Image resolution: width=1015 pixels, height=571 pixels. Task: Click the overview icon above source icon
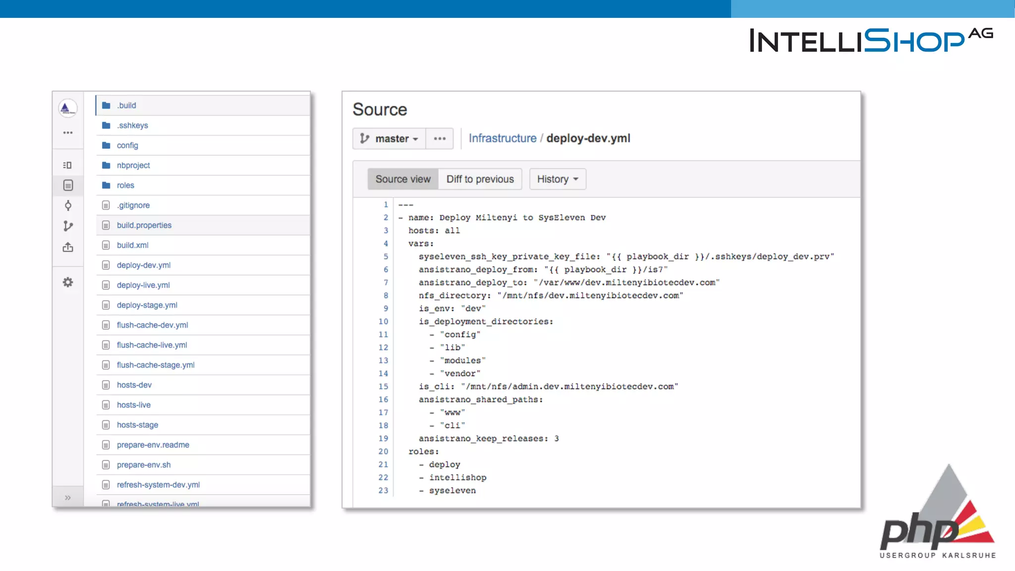68,165
